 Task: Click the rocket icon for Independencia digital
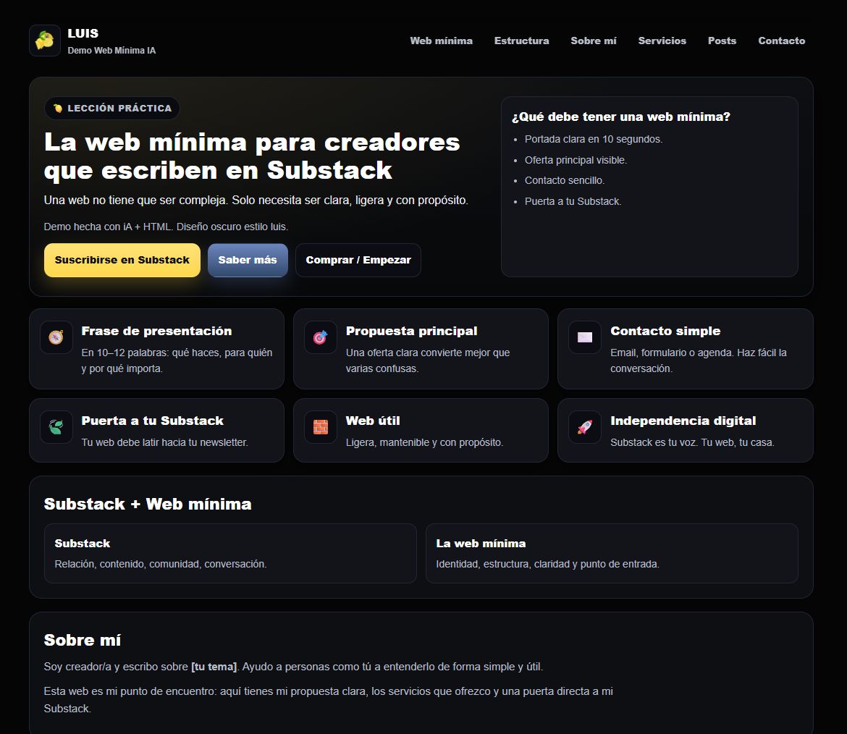584,427
